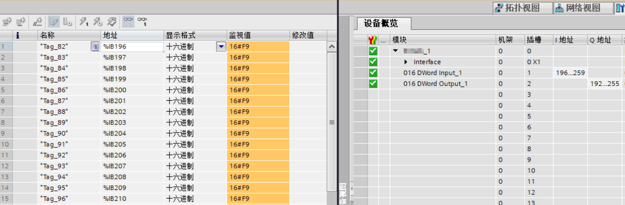Click the 16#F9 monitor value of Tag_93

point(258,166)
